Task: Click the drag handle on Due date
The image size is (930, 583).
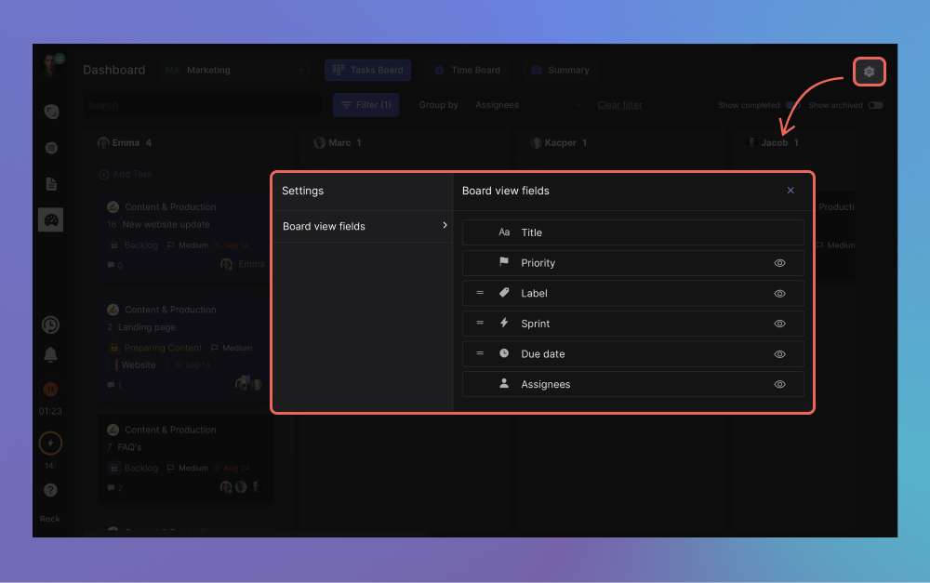Action: [480, 353]
